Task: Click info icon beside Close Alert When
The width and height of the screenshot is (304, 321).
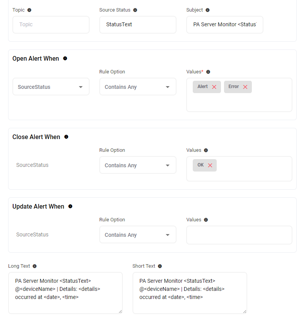Action: point(66,137)
